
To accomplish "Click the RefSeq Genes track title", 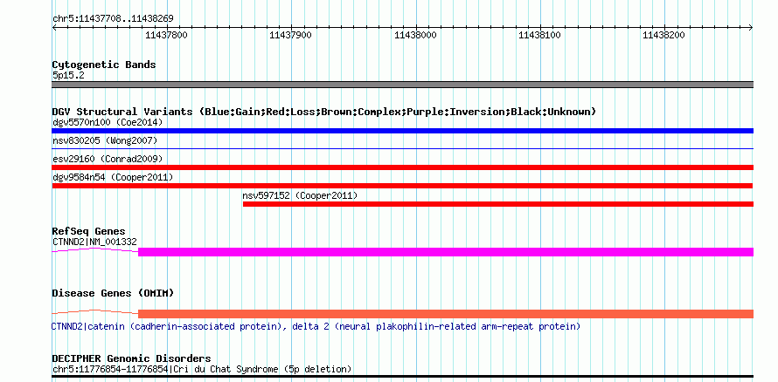I will [x=88, y=231].
